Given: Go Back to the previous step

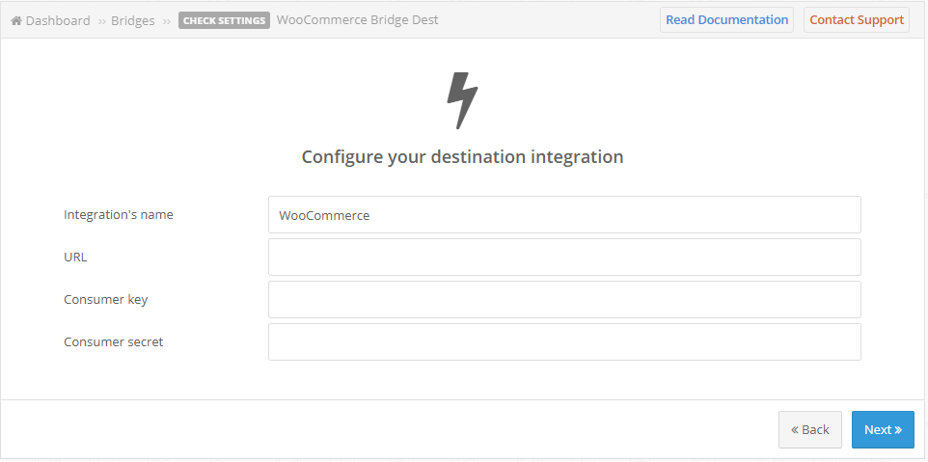Looking at the screenshot, I should tap(810, 430).
